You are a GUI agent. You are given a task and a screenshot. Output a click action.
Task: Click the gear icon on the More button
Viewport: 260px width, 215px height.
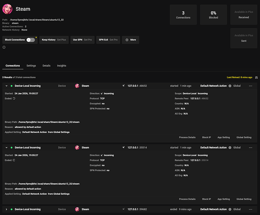(126, 40)
